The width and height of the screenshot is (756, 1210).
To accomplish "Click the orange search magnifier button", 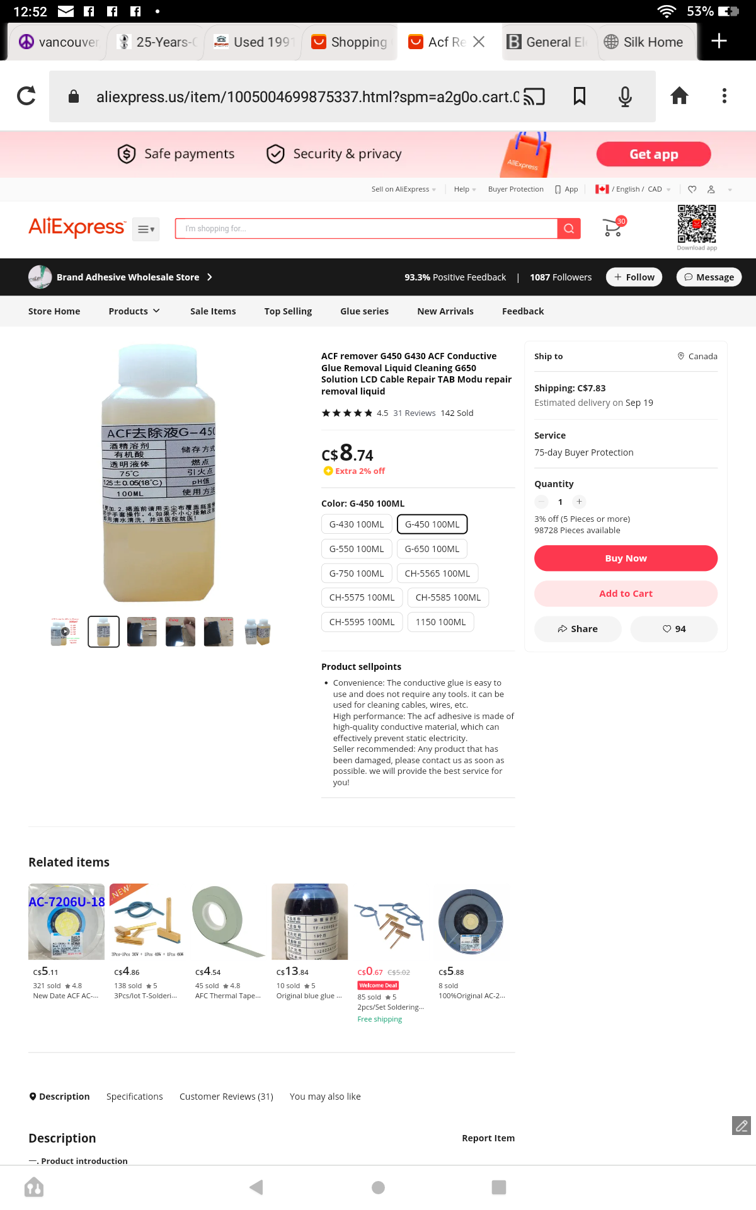I will pyautogui.click(x=569, y=229).
